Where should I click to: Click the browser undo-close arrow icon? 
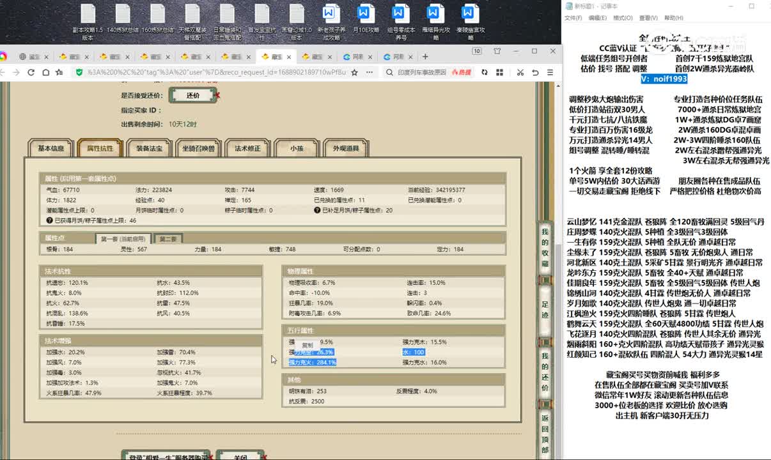point(535,72)
